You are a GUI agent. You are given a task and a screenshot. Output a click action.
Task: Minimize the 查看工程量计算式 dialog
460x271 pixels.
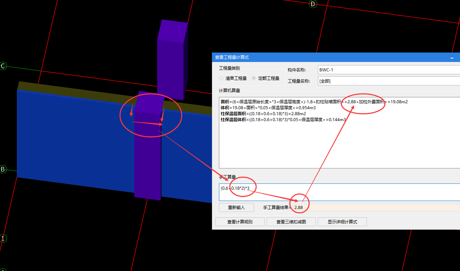453,57
